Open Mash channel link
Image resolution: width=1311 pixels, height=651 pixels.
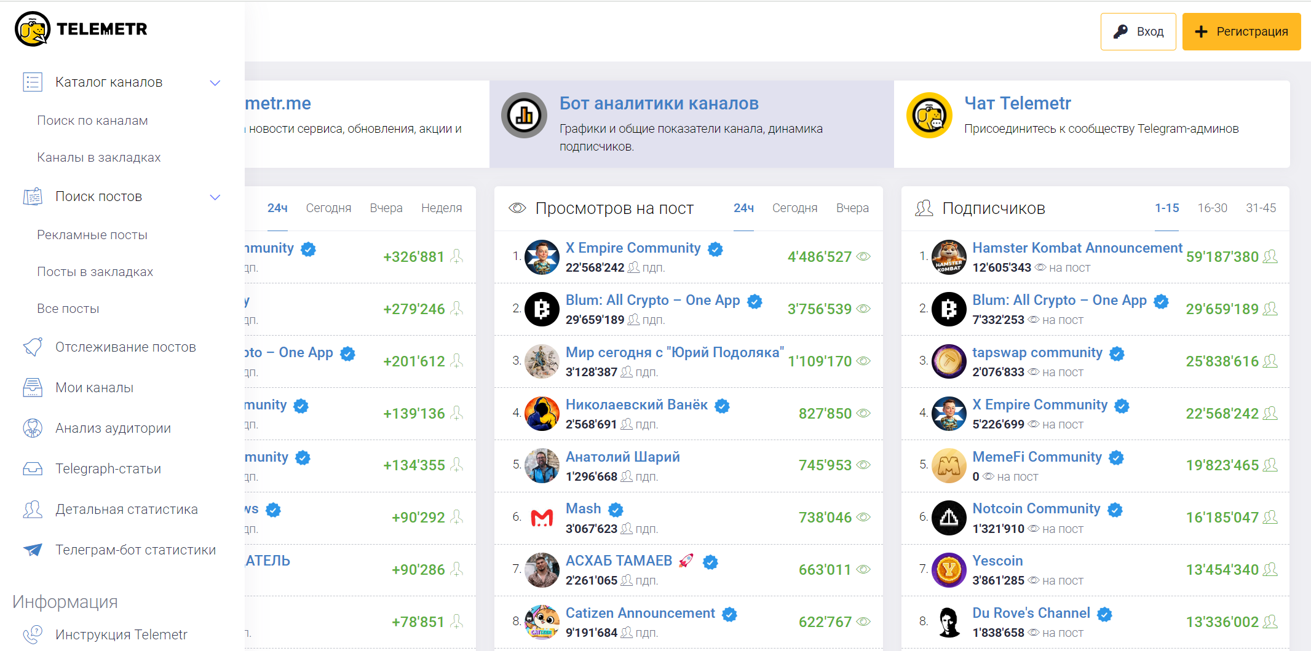click(583, 508)
